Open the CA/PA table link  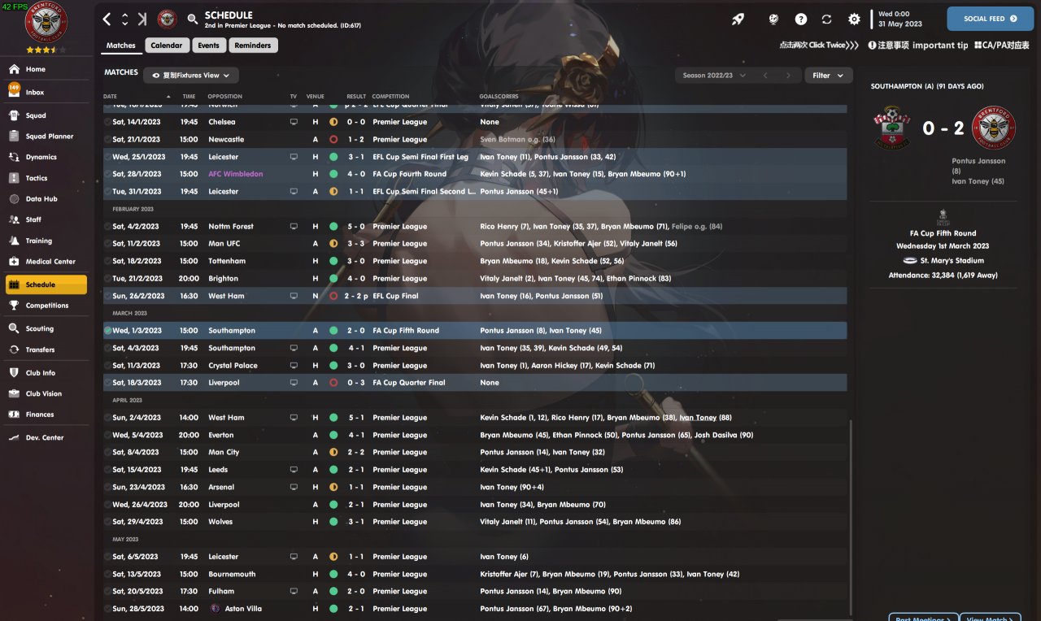coord(1001,46)
